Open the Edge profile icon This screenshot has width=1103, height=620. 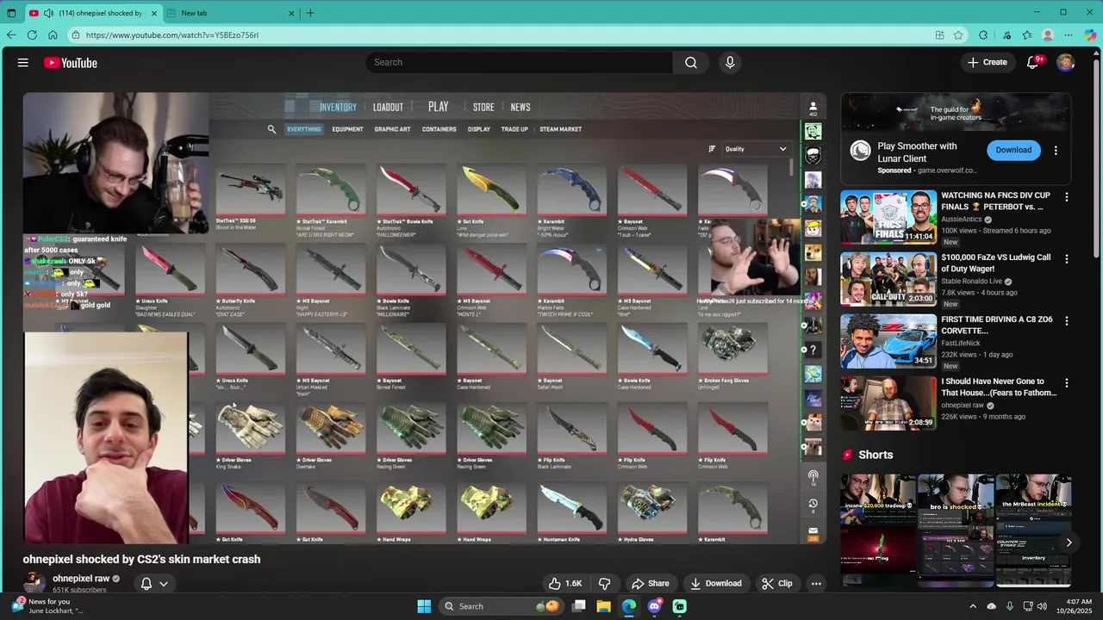tap(1048, 35)
